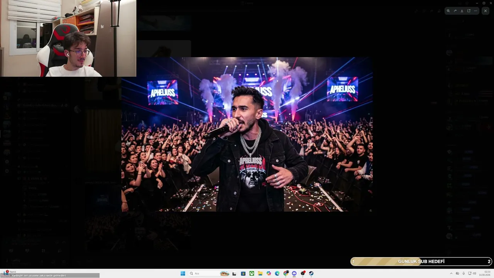Screen dimensions: 494x278
Task: Expand the hidden system tray icons
Action: tap(451, 273)
